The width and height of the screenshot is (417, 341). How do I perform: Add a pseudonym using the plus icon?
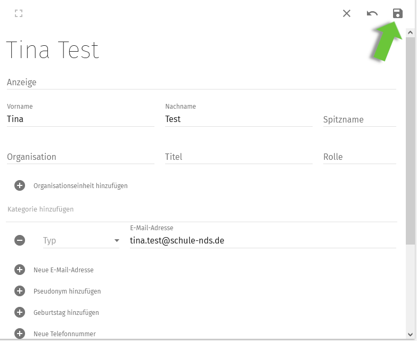coord(20,291)
